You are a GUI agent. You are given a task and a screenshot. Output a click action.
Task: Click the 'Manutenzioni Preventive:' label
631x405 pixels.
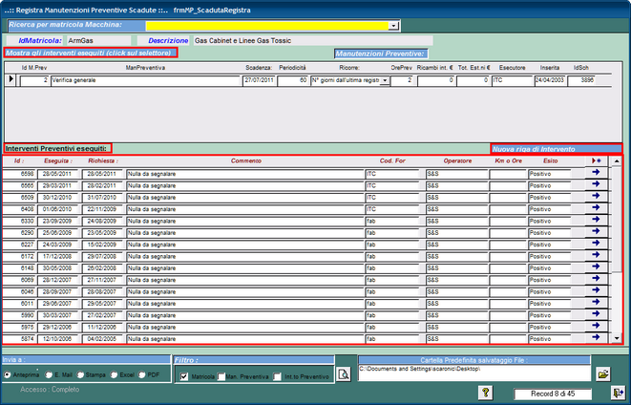(x=381, y=53)
